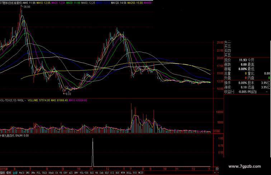Click the 36.98 high price marker
This screenshot has height=175, width=271.
(27, 7)
